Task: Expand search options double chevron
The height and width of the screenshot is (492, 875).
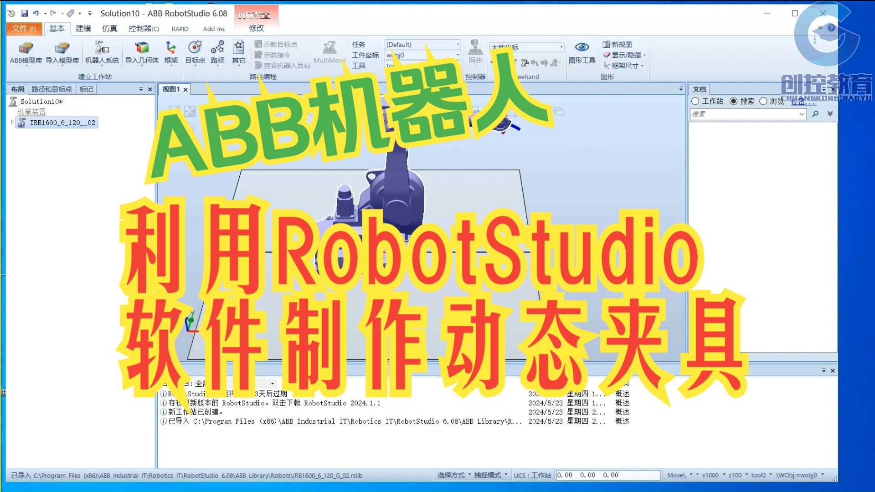Action: (x=830, y=114)
